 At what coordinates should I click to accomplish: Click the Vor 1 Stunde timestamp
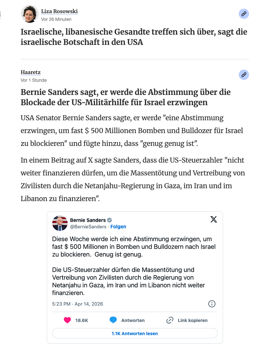(x=34, y=80)
